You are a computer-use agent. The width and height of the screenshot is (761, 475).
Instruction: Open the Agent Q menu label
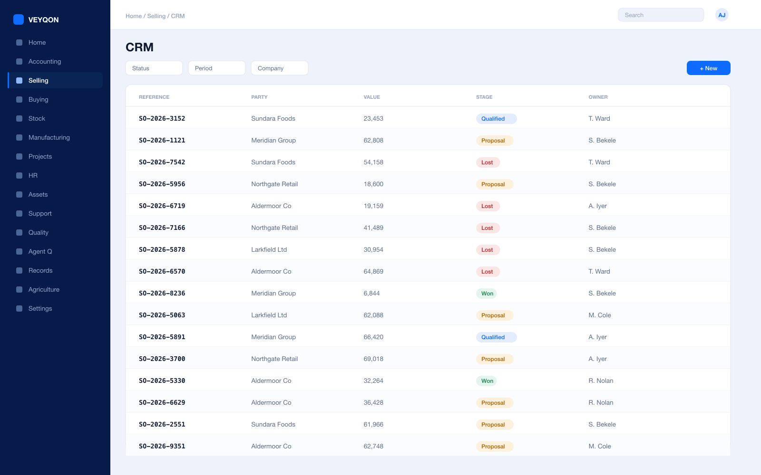pyautogui.click(x=40, y=251)
